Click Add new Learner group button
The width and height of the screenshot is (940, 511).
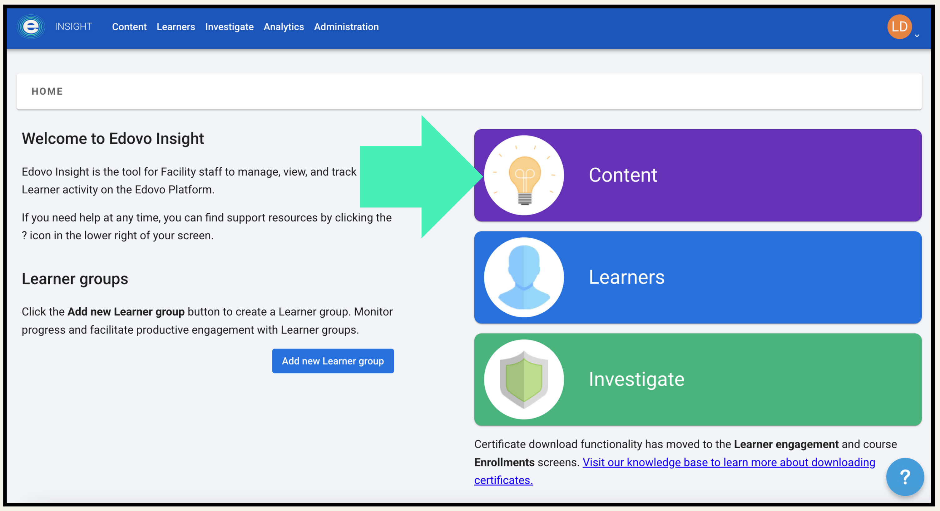333,361
